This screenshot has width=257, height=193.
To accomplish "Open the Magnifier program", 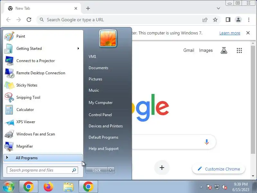I will pyautogui.click(x=43, y=146).
